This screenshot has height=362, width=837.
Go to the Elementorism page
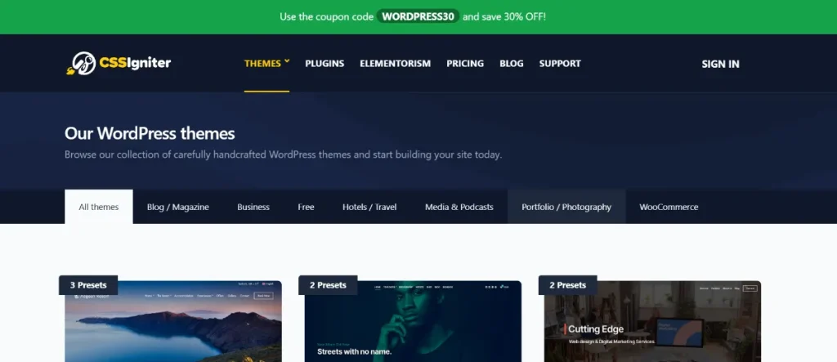coord(395,64)
